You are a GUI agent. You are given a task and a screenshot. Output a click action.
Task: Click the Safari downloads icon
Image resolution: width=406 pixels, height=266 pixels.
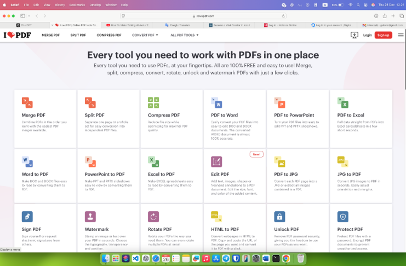[x=376, y=16]
